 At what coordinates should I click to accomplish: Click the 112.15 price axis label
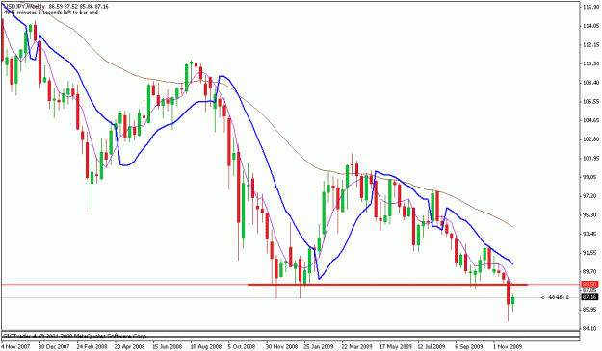tap(590, 45)
